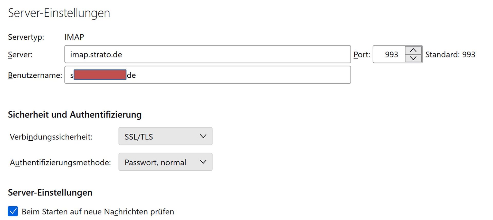Click the chevron arrow next to 'Passwort, normal'

coord(203,162)
